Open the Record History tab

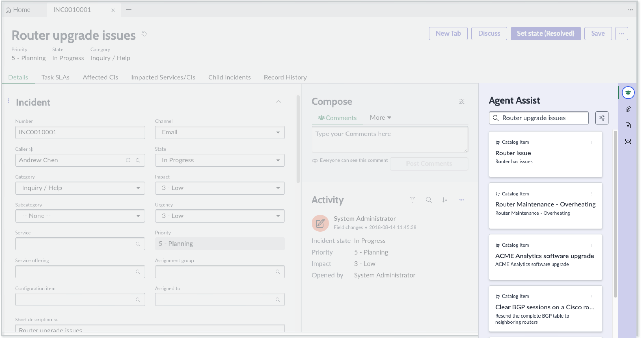[285, 77]
